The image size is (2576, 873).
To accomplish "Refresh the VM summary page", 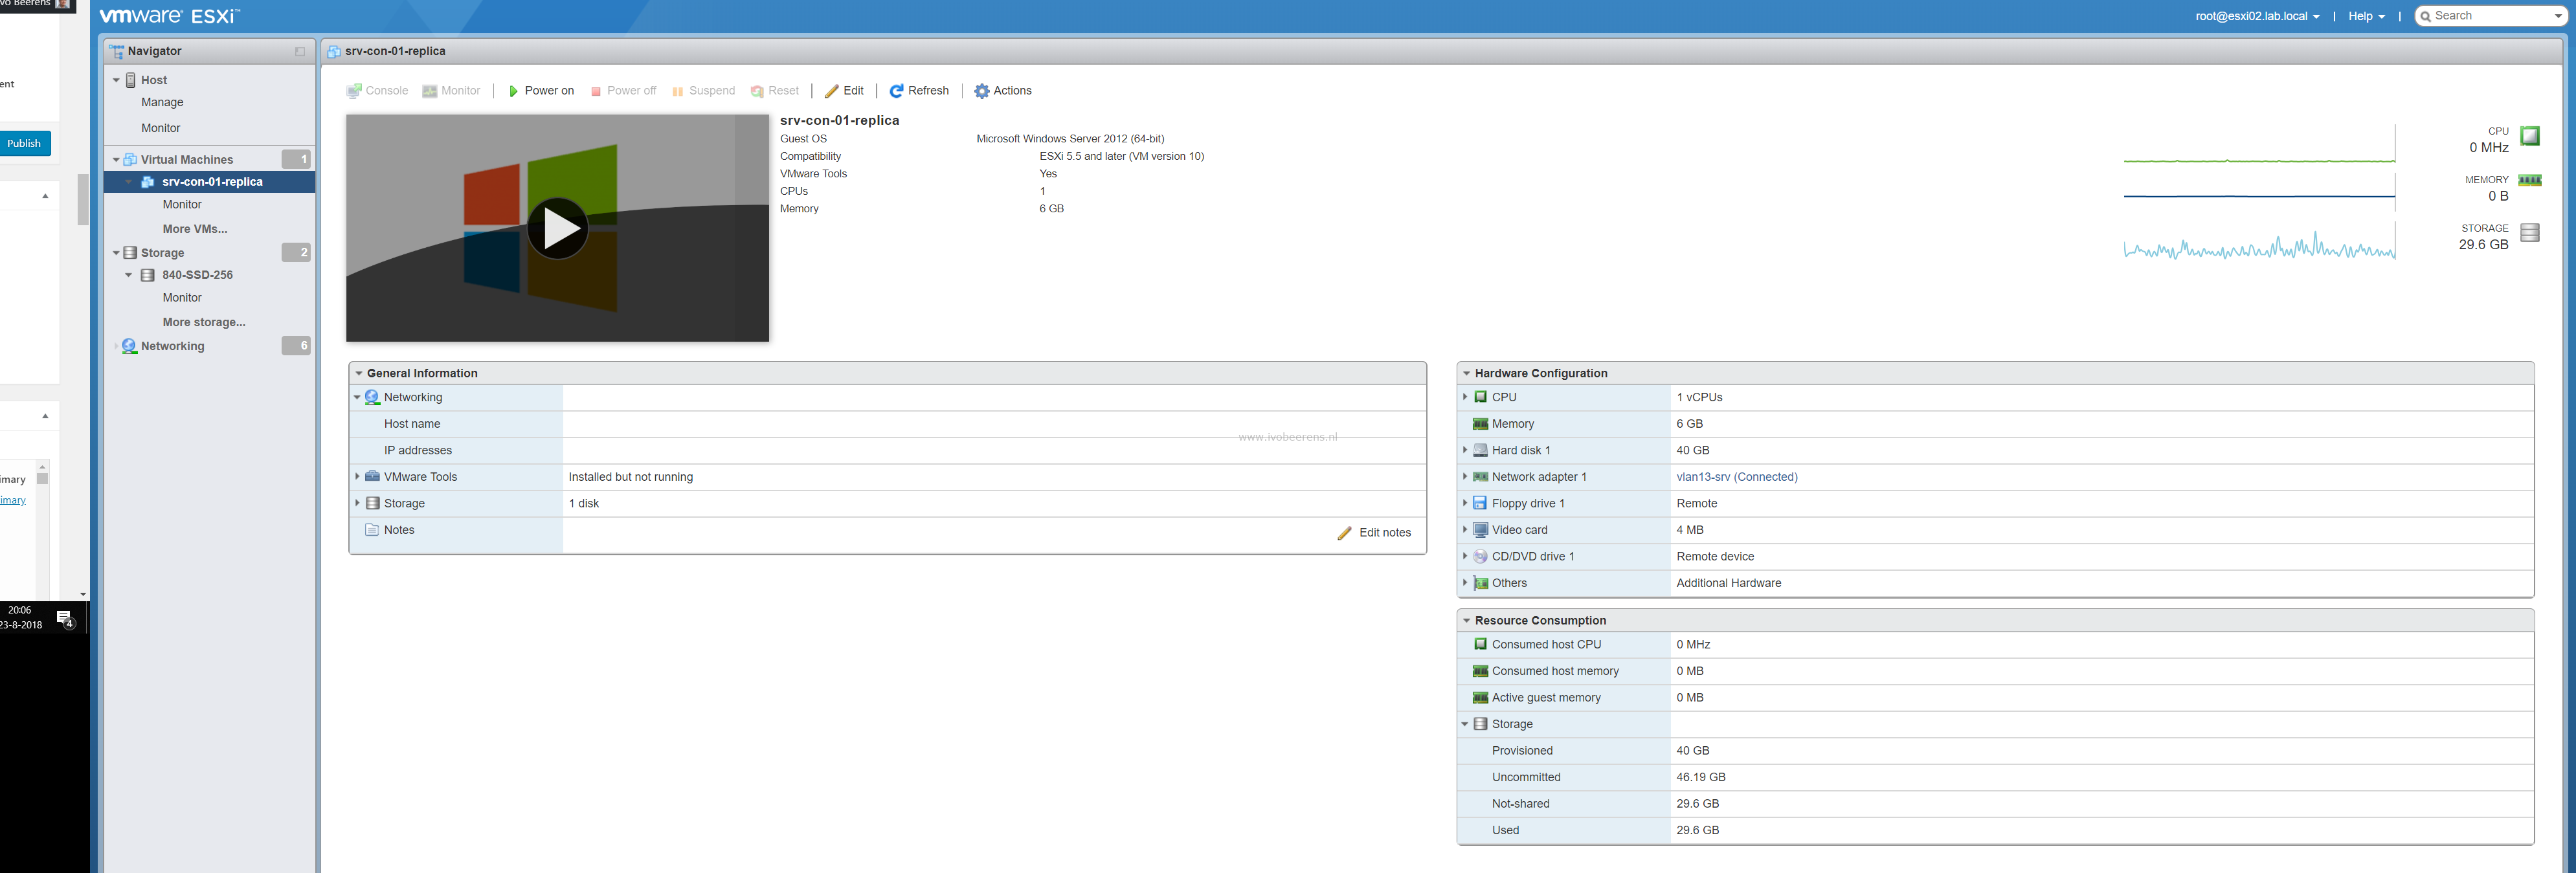I will (x=919, y=91).
